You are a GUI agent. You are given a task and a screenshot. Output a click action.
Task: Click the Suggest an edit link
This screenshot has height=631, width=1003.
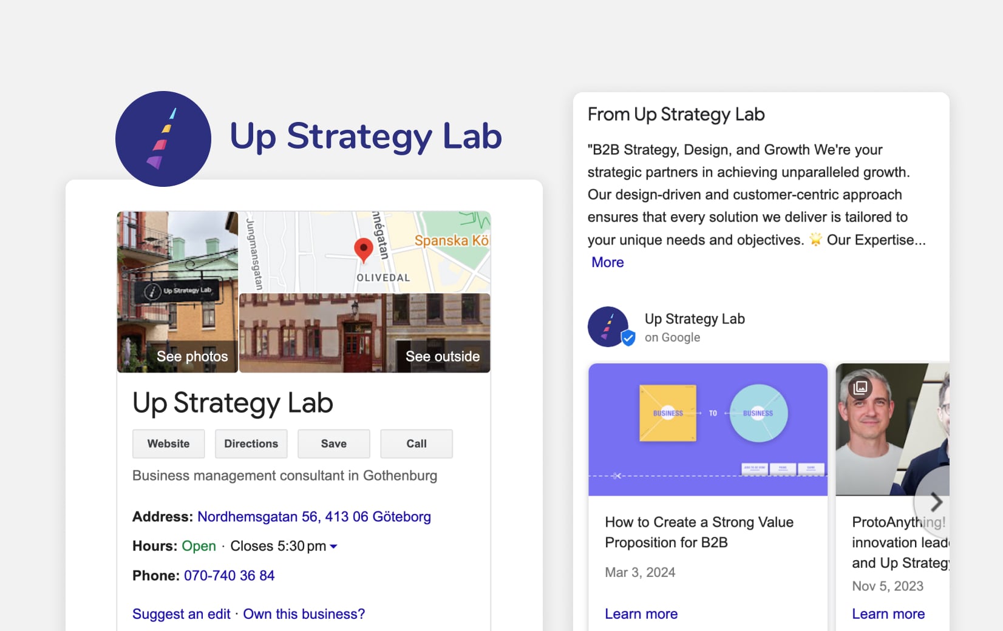click(182, 614)
